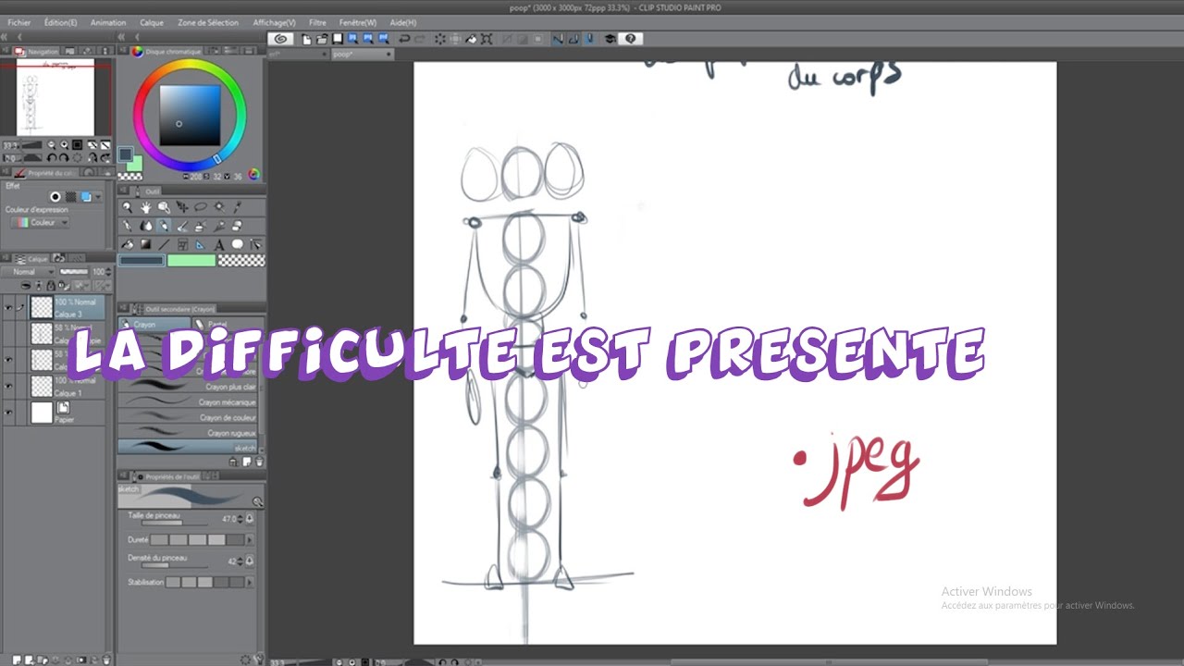The image size is (1184, 666).
Task: Select the Crayon plus clair brush
Action: coord(188,387)
